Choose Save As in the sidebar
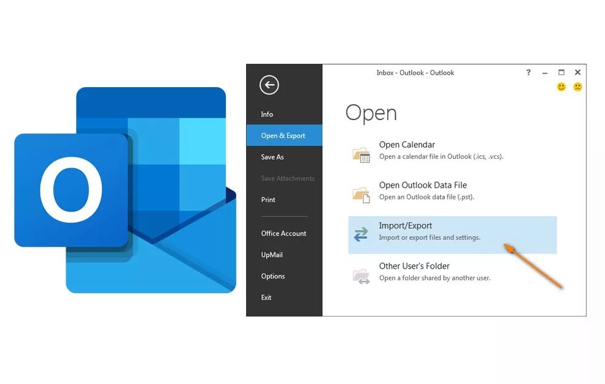The width and height of the screenshot is (605, 384). pyautogui.click(x=272, y=157)
